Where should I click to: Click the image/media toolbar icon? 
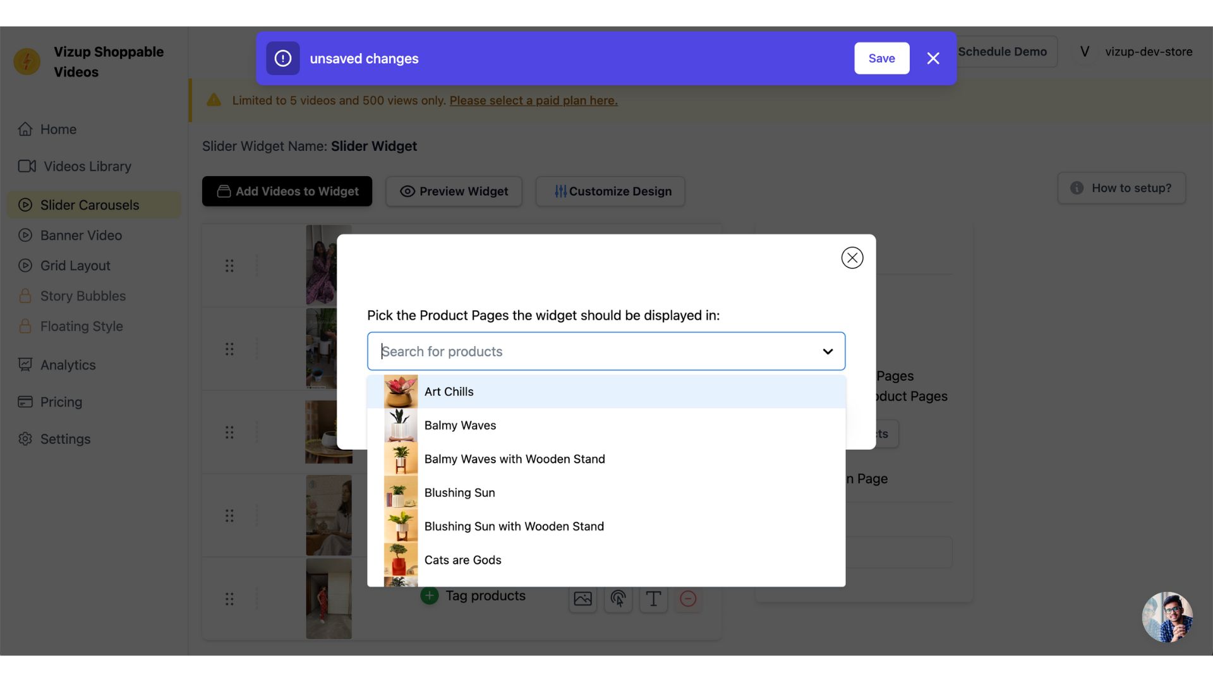click(583, 597)
